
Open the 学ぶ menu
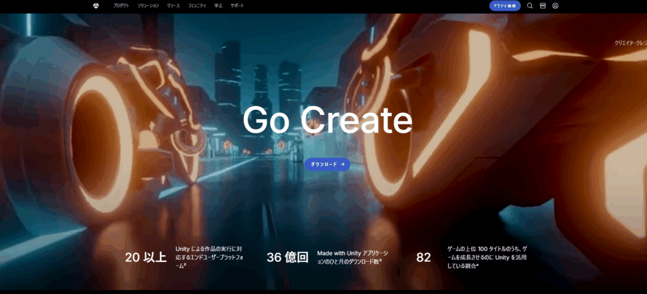click(x=218, y=6)
